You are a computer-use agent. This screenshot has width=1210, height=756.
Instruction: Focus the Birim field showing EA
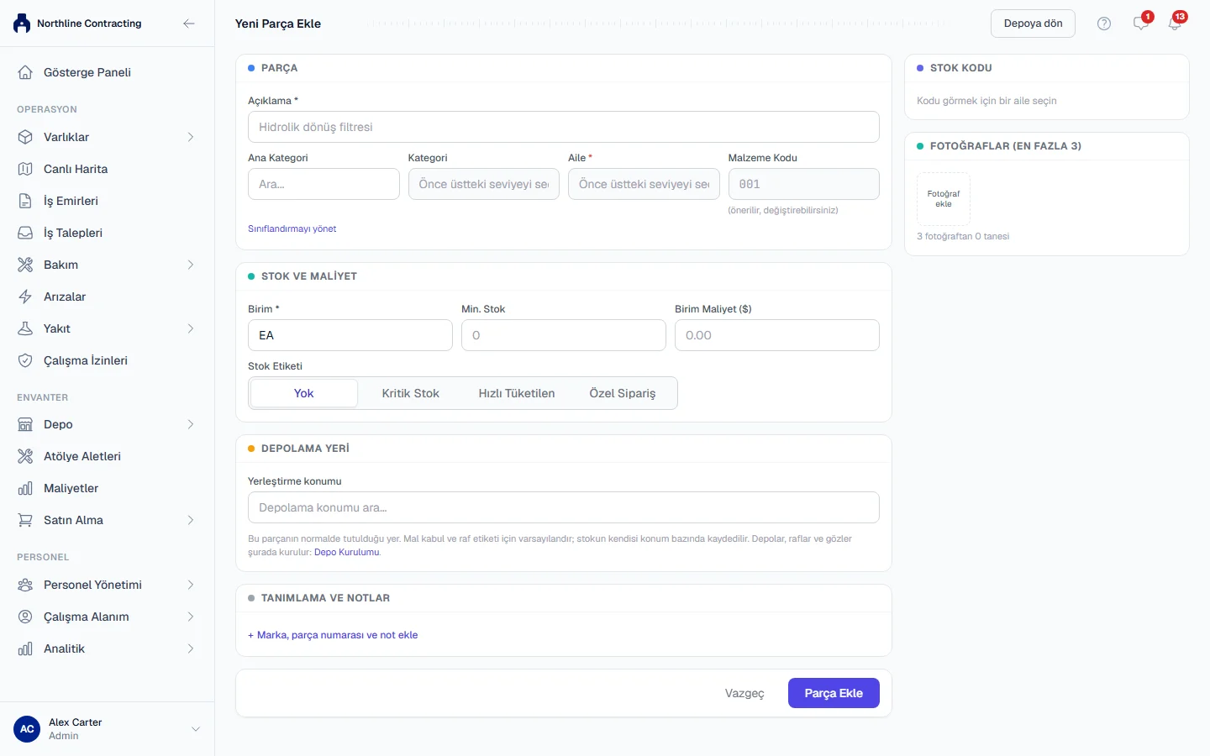tap(350, 335)
